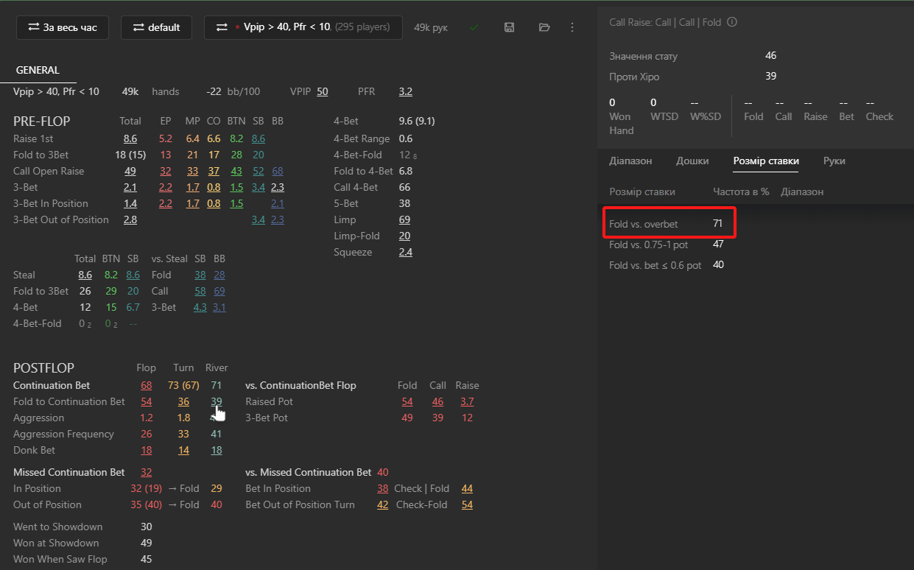This screenshot has width=914, height=570.
Task: Open the Руки tab
Action: point(834,161)
